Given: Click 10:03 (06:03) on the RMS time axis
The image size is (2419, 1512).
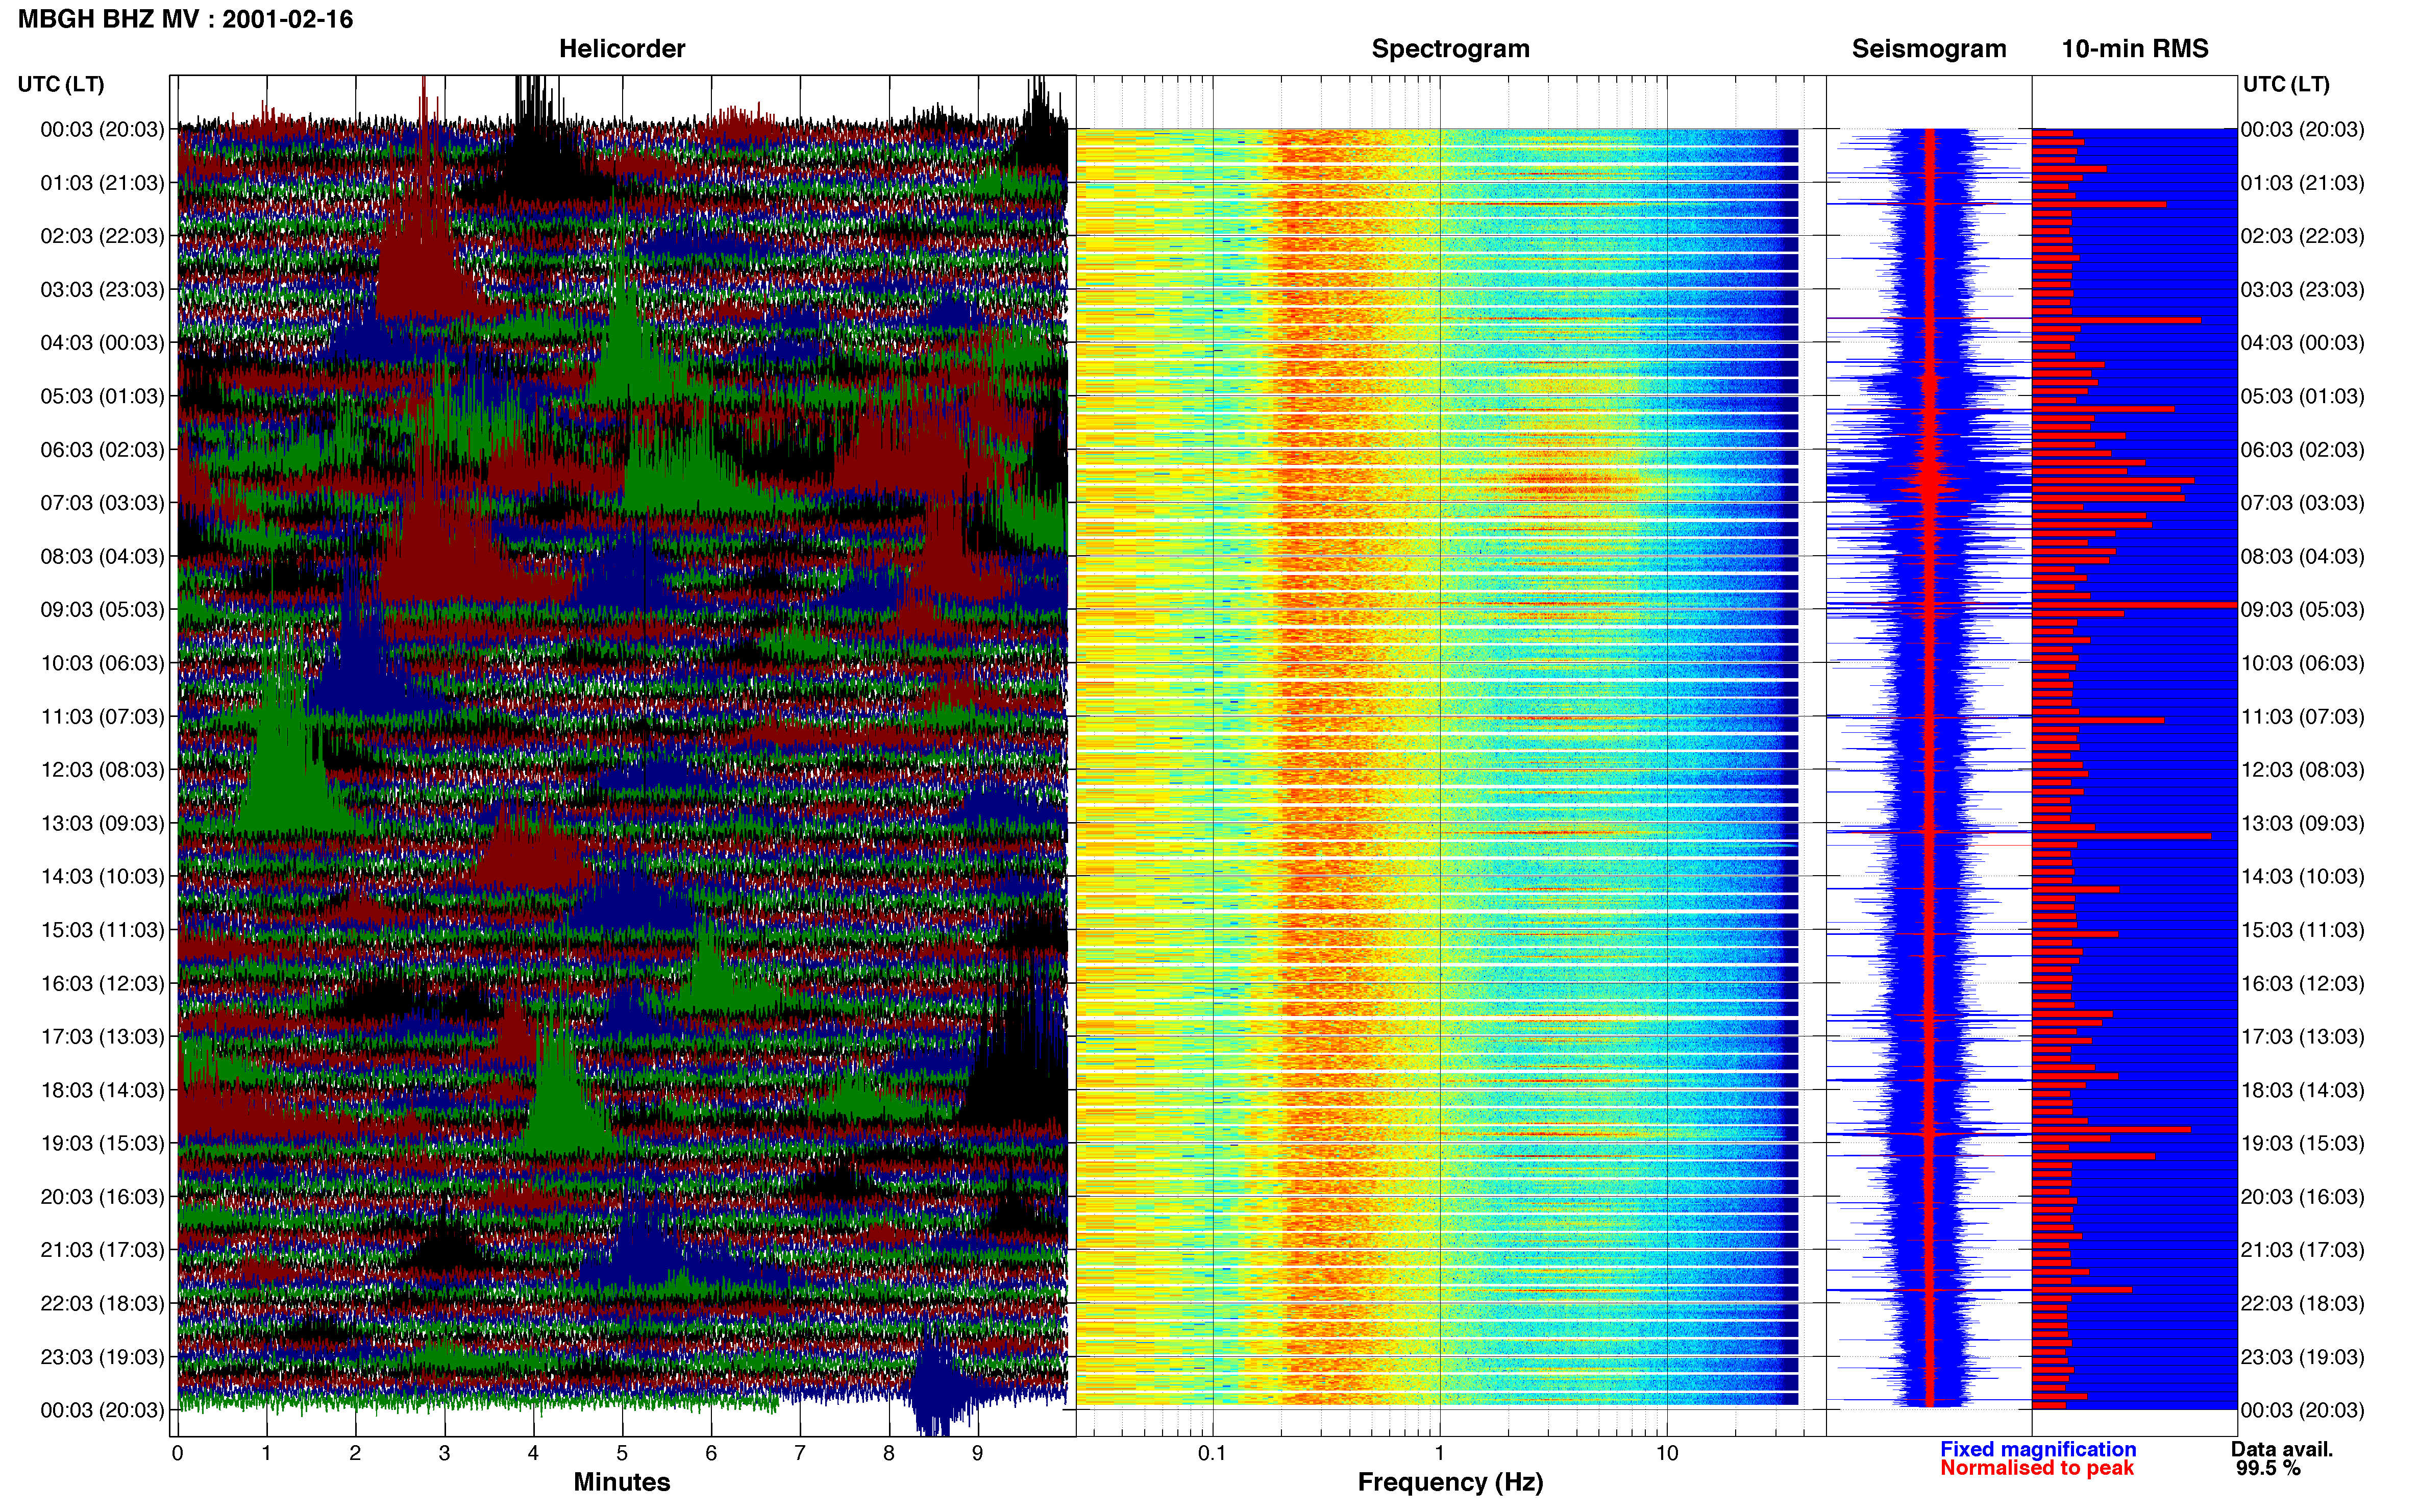Looking at the screenshot, I should pos(2303,664).
